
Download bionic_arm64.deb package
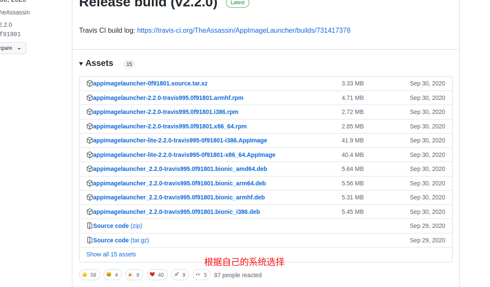coord(179,183)
